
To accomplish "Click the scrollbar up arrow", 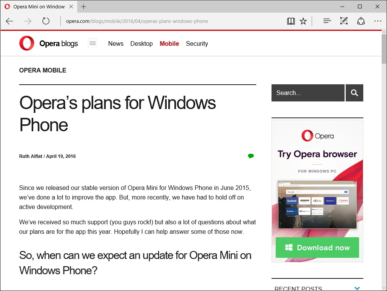I will (384, 32).
